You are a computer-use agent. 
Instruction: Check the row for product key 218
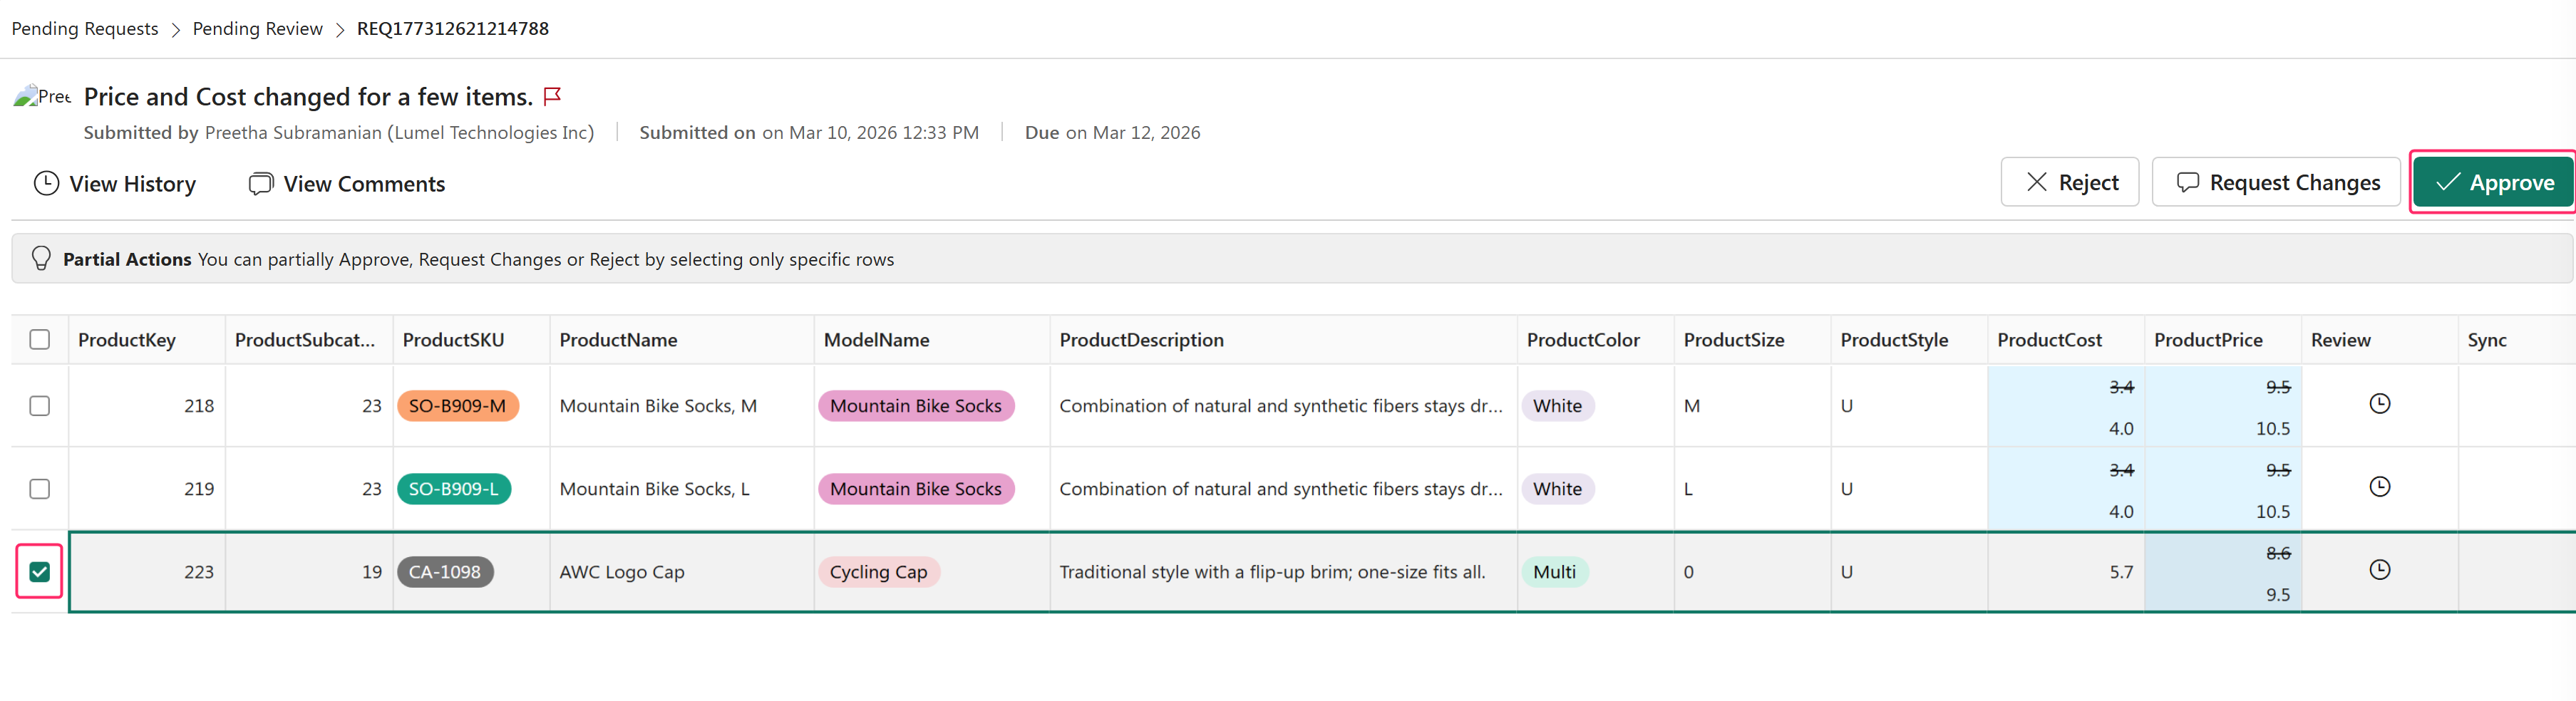pos(40,406)
